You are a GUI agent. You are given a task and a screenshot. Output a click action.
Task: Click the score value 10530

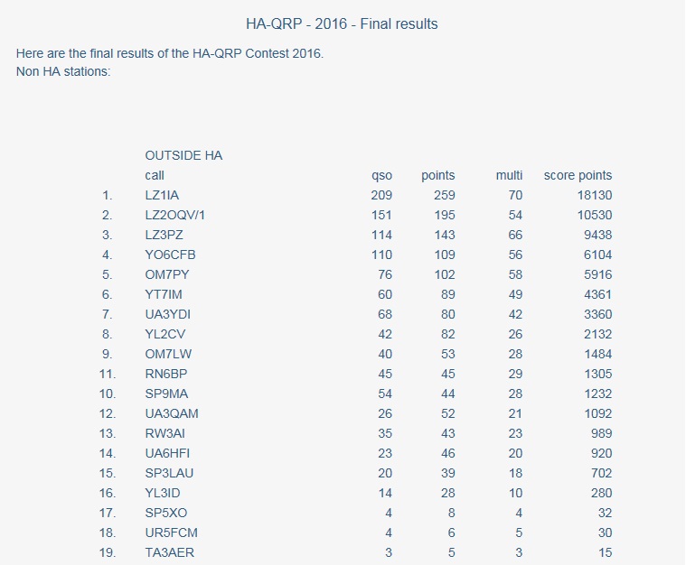[594, 215]
